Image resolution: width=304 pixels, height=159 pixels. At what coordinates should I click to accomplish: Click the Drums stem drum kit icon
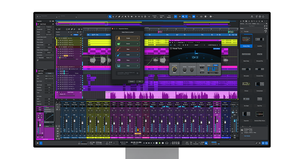[119, 44]
